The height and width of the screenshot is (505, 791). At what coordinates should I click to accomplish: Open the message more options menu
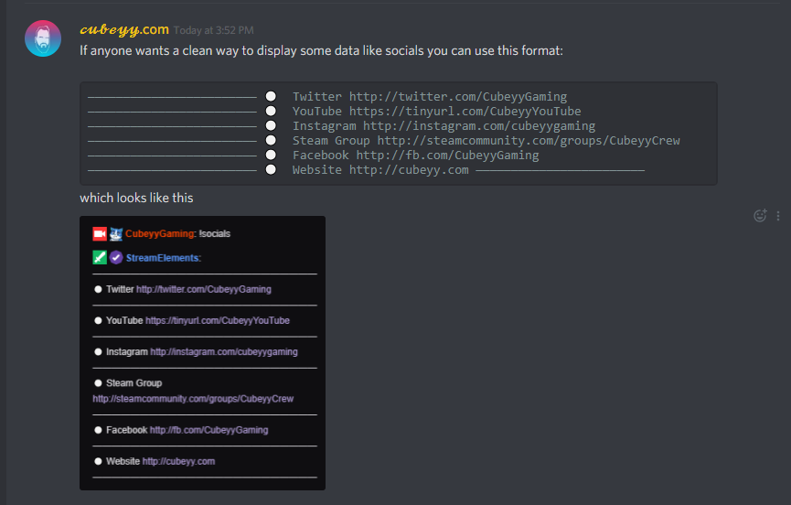(778, 215)
